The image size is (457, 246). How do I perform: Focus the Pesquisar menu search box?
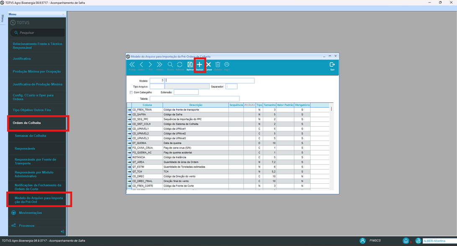tap(38, 33)
